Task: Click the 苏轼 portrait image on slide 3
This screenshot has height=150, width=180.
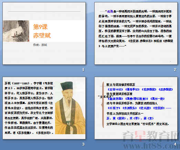Action: tap(70, 108)
